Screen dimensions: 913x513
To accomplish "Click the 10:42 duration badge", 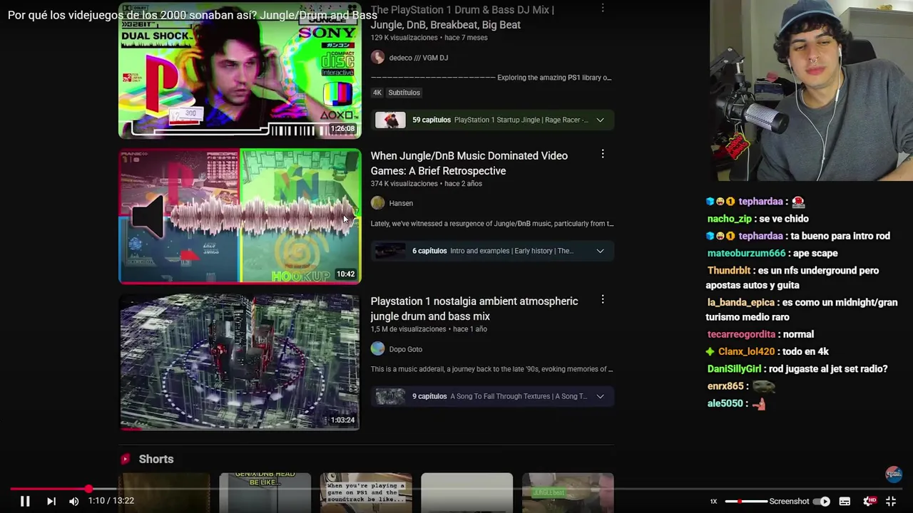I will [x=345, y=274].
